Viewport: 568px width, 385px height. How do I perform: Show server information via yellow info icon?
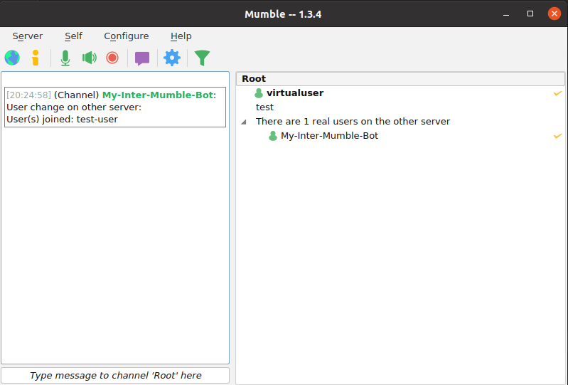click(x=36, y=58)
